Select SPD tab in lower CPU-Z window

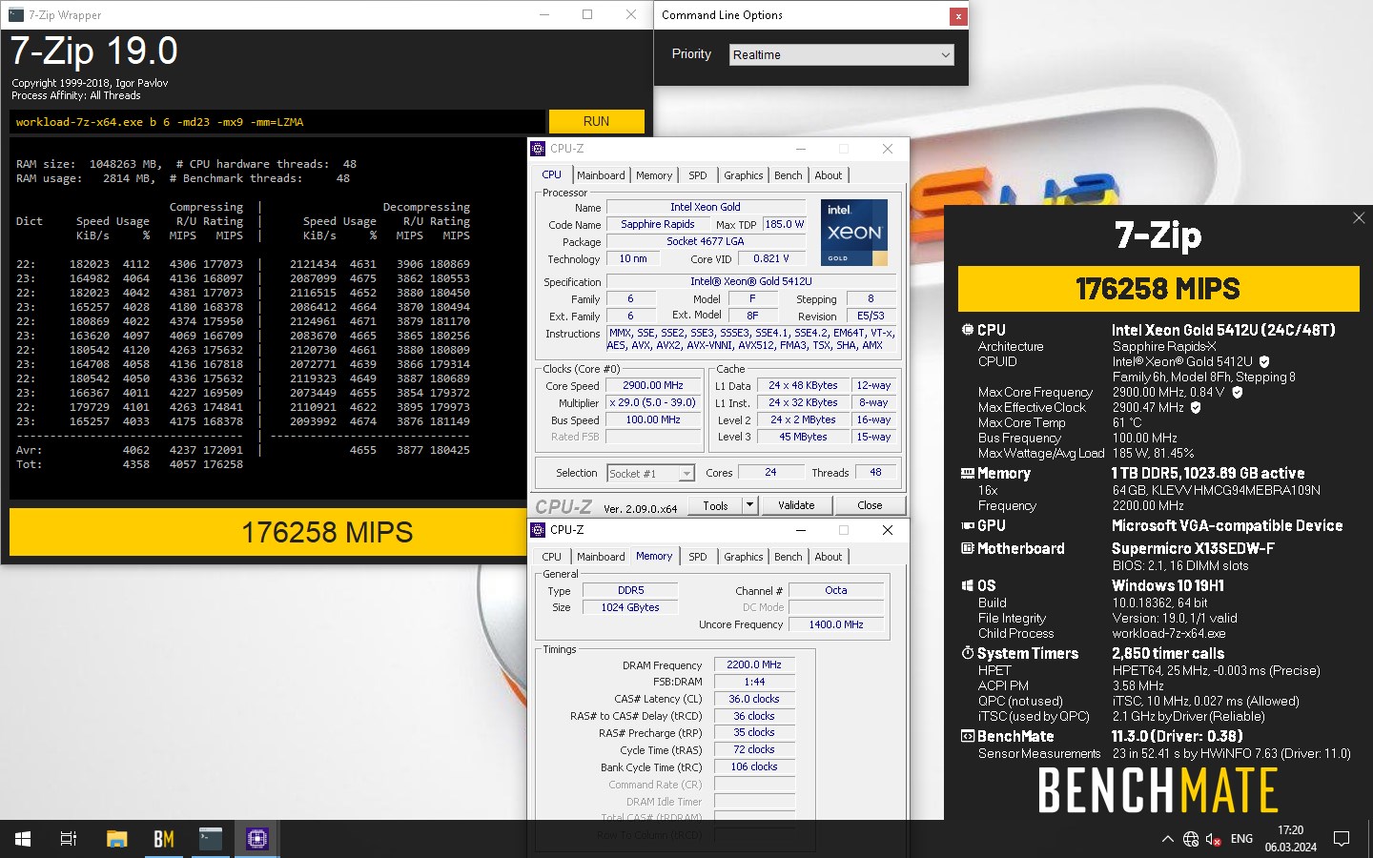(x=698, y=557)
